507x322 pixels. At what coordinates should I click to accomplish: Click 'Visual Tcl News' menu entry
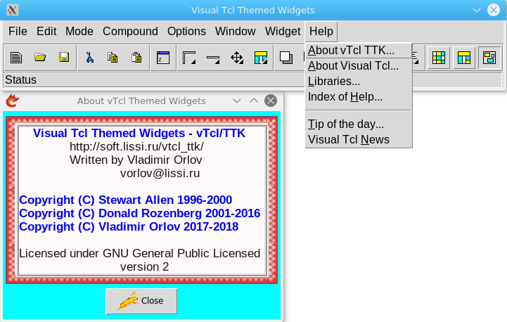349,139
